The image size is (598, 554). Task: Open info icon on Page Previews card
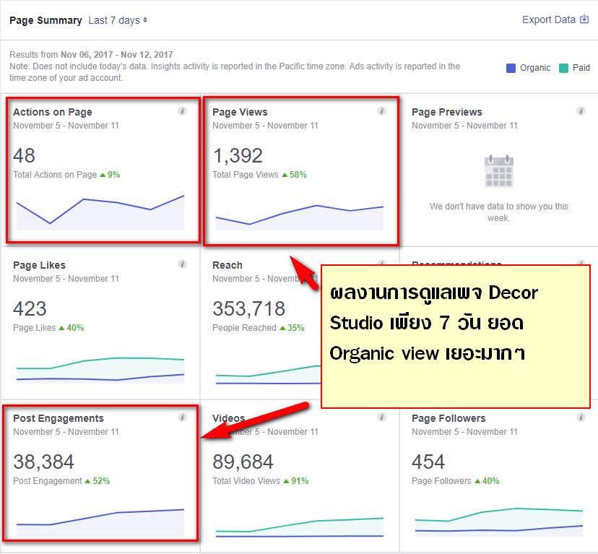[581, 111]
